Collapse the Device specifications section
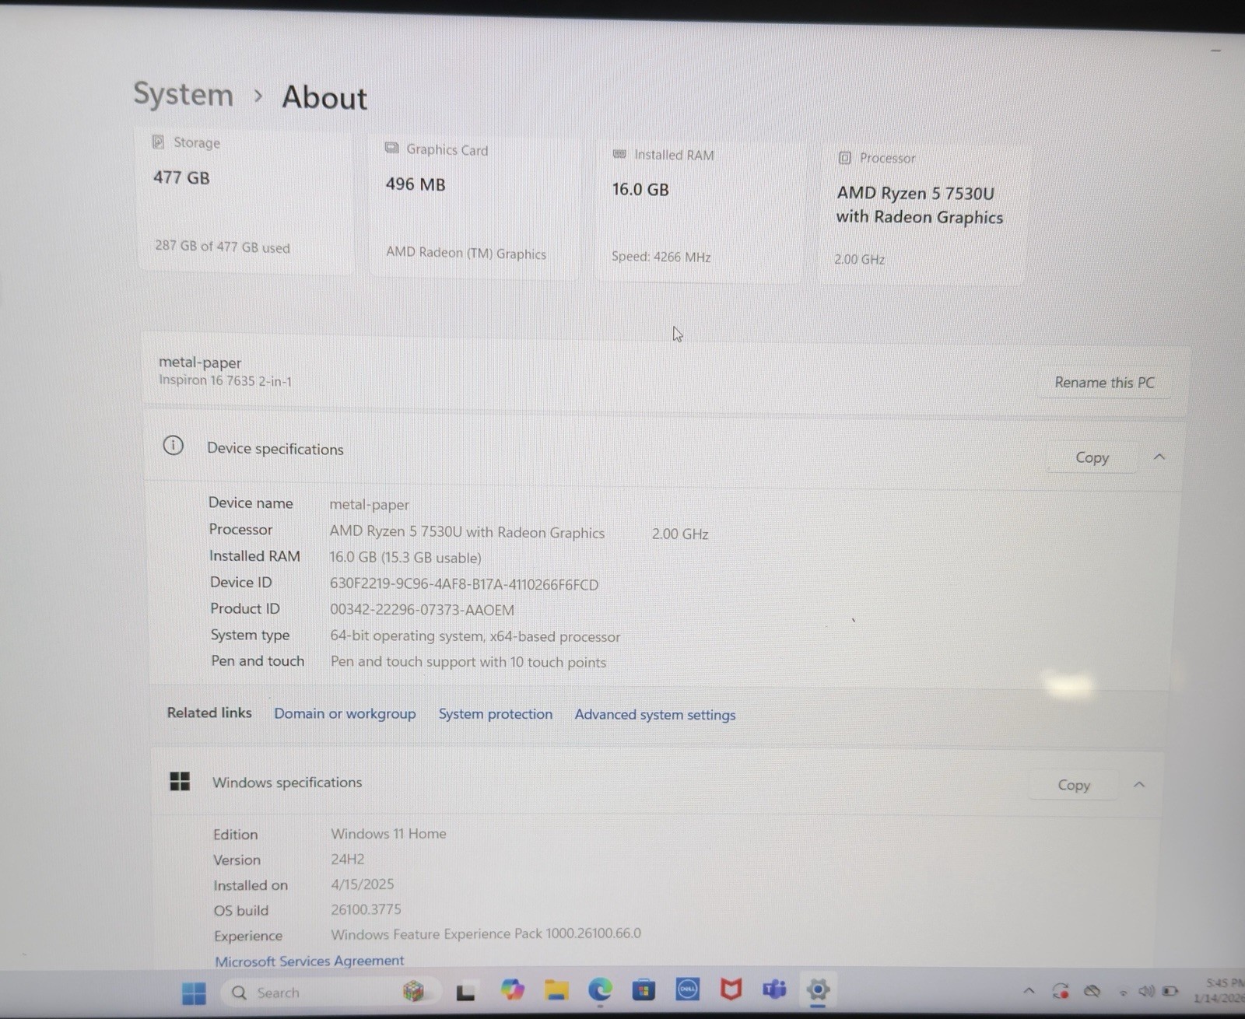The width and height of the screenshot is (1245, 1019). 1159,457
